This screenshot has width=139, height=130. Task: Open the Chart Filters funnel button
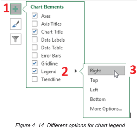coord(15,39)
